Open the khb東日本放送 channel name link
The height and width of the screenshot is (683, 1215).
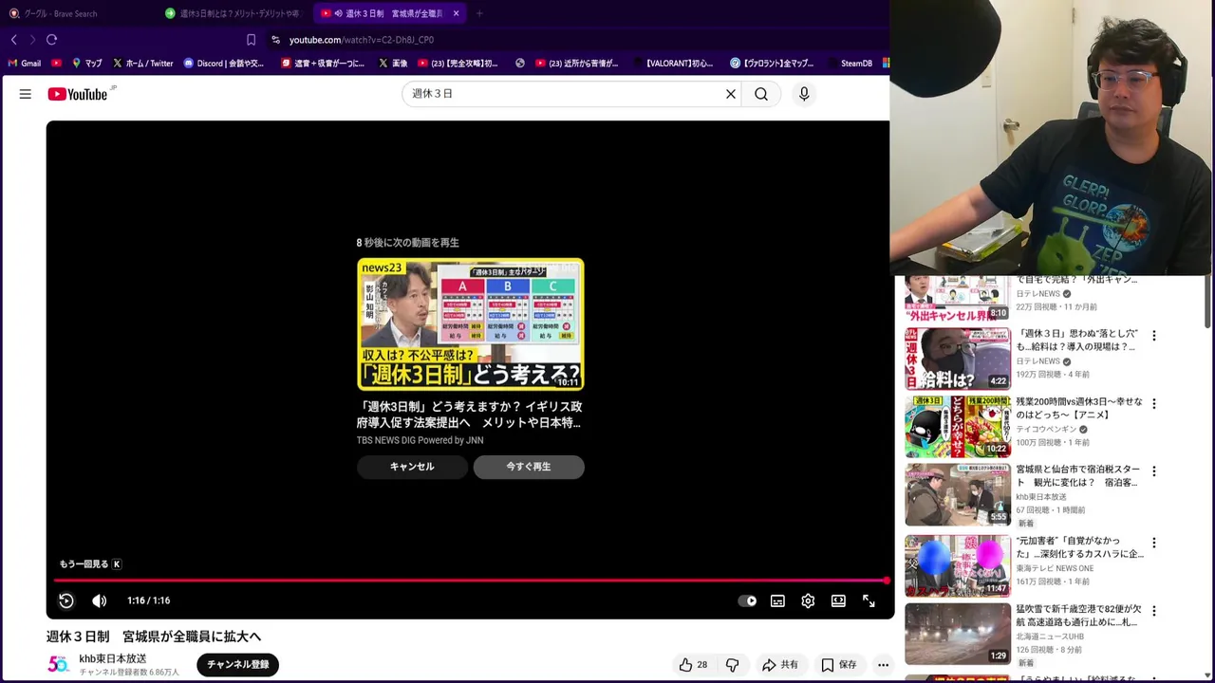click(113, 658)
